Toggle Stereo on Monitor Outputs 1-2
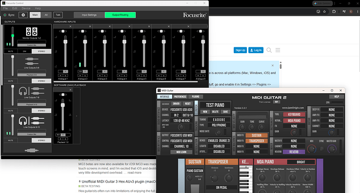The height and width of the screenshot is (193, 360). 41,52
